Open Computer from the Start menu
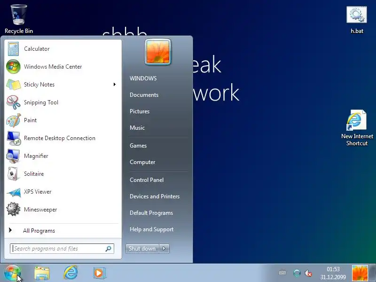This screenshot has height=282, width=376. click(142, 162)
